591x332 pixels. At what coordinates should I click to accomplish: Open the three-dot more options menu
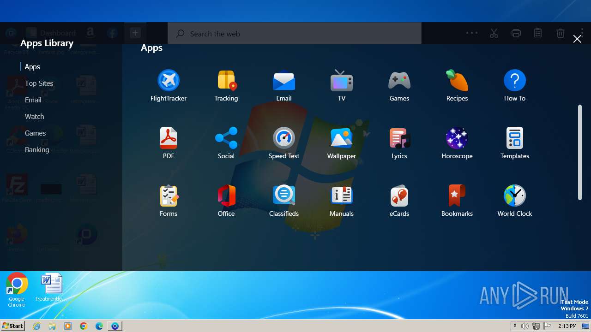tap(472, 33)
